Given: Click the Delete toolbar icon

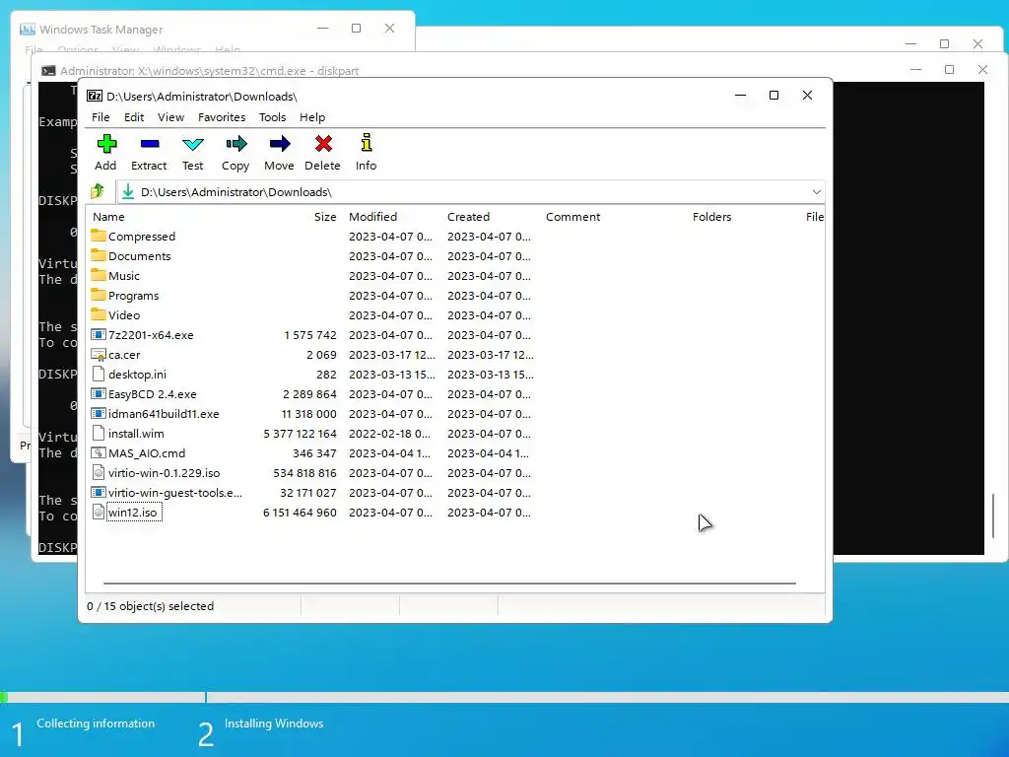Looking at the screenshot, I should (x=323, y=144).
